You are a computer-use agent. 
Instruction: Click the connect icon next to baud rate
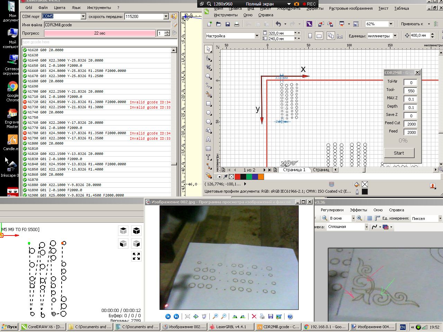click(174, 16)
